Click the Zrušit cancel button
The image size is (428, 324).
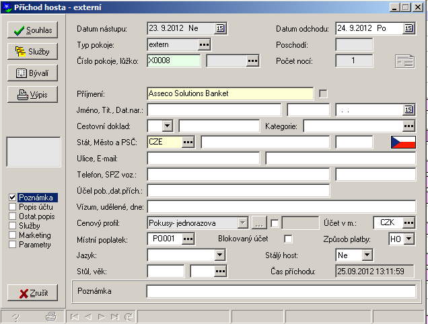click(32, 293)
